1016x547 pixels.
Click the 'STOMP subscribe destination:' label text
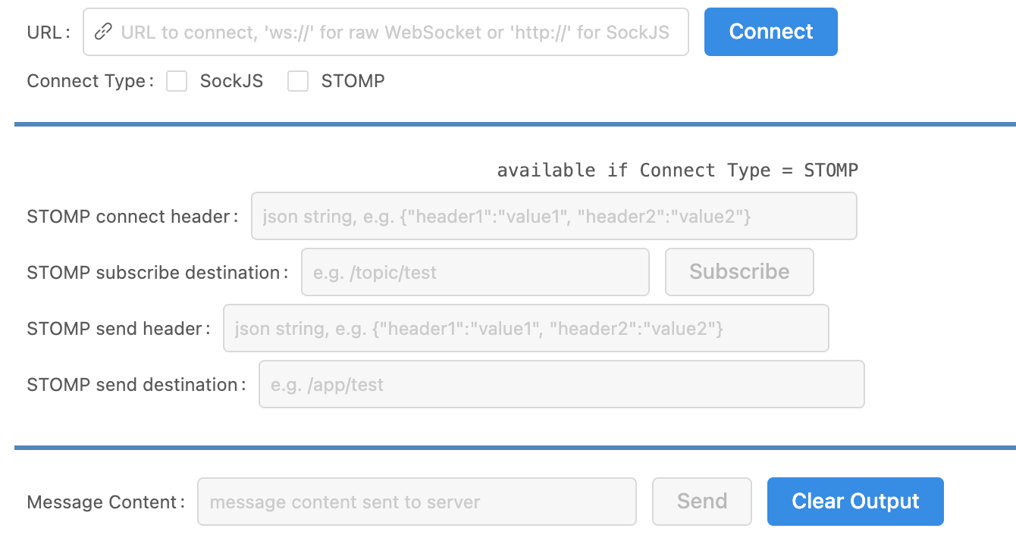click(158, 272)
